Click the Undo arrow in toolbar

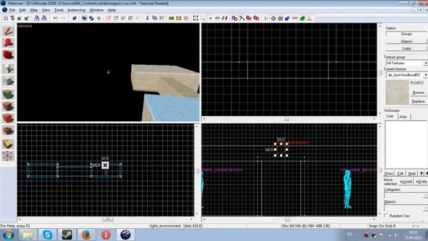(x=56, y=18)
